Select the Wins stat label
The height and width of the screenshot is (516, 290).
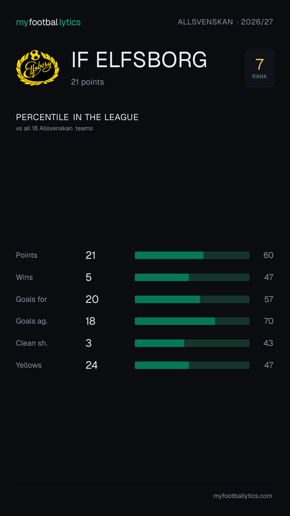tap(24, 277)
